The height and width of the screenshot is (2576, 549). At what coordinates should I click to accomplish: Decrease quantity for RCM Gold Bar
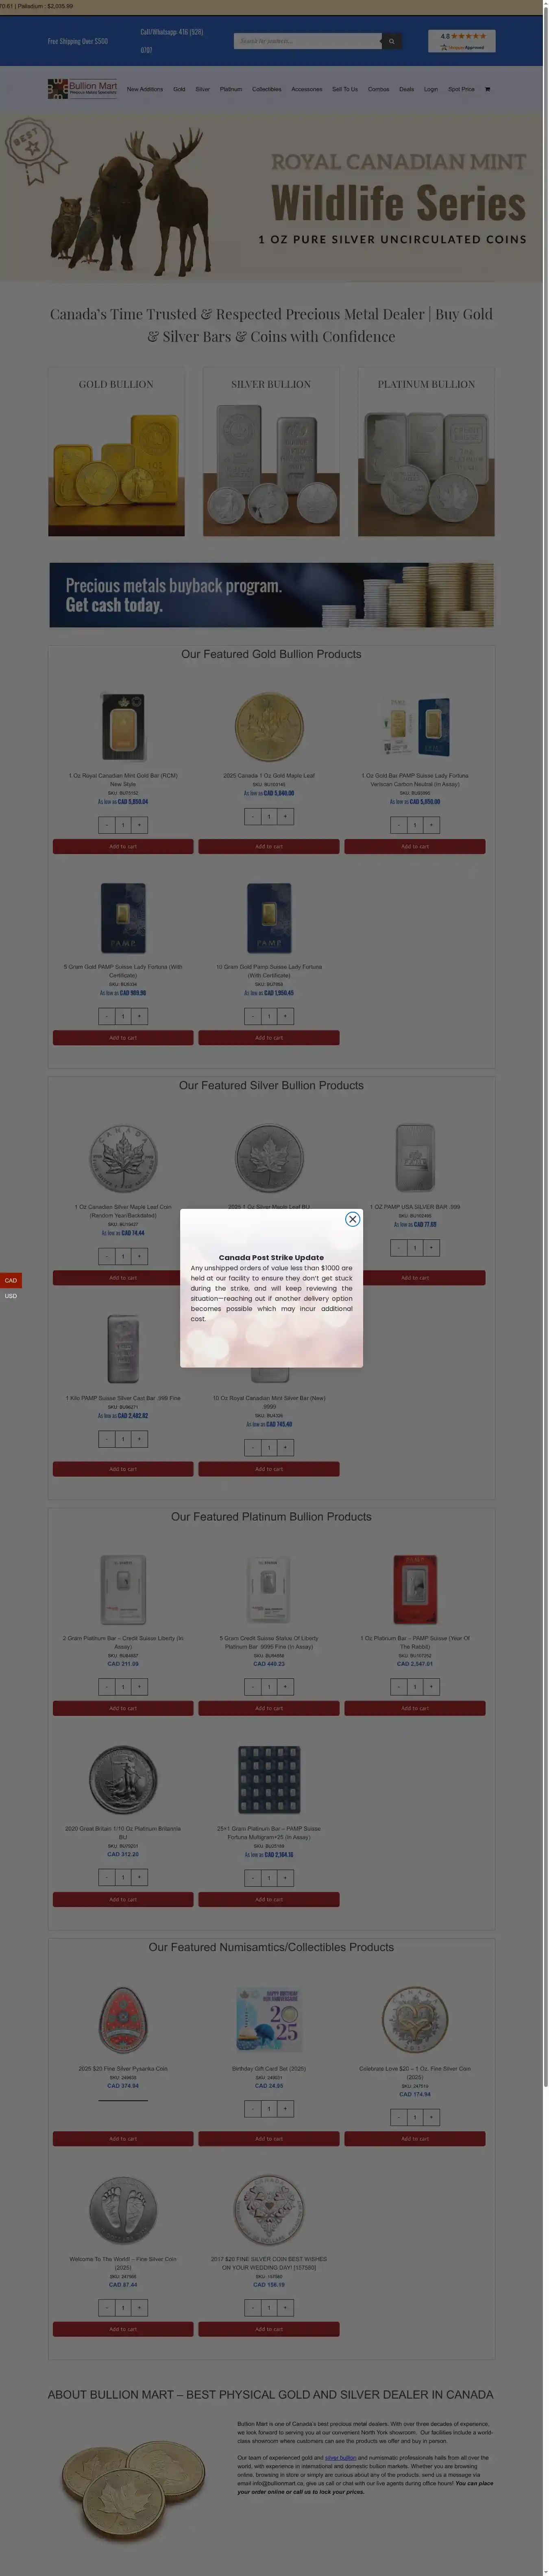[x=107, y=825]
